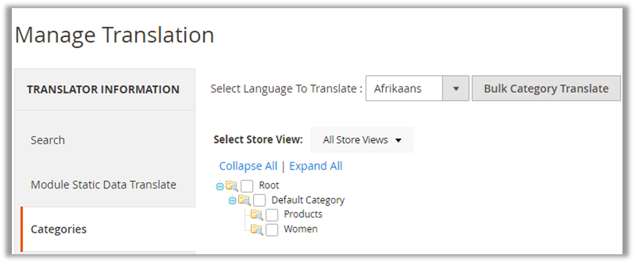This screenshot has width=635, height=263.
Task: Tick the Root category checkbox
Action: [x=247, y=186]
